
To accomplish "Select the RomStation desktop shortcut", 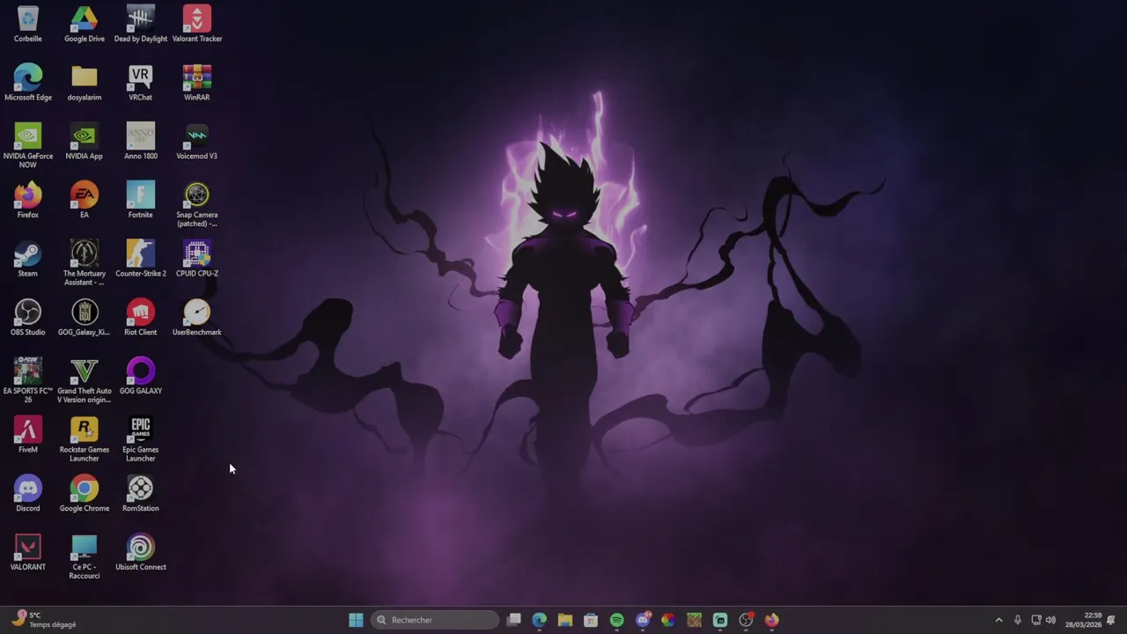I will [141, 493].
